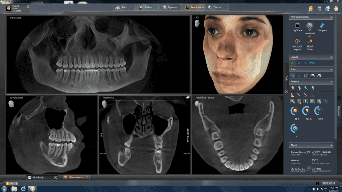
Task: Adjust the second circular dial with half-shaded icon
Action: pyautogui.click(x=306, y=111)
